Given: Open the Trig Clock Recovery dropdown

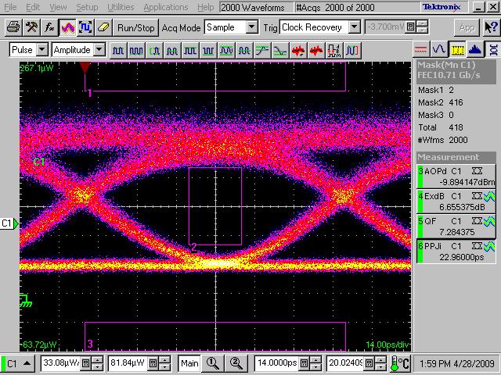Looking at the screenshot, I should (354, 27).
